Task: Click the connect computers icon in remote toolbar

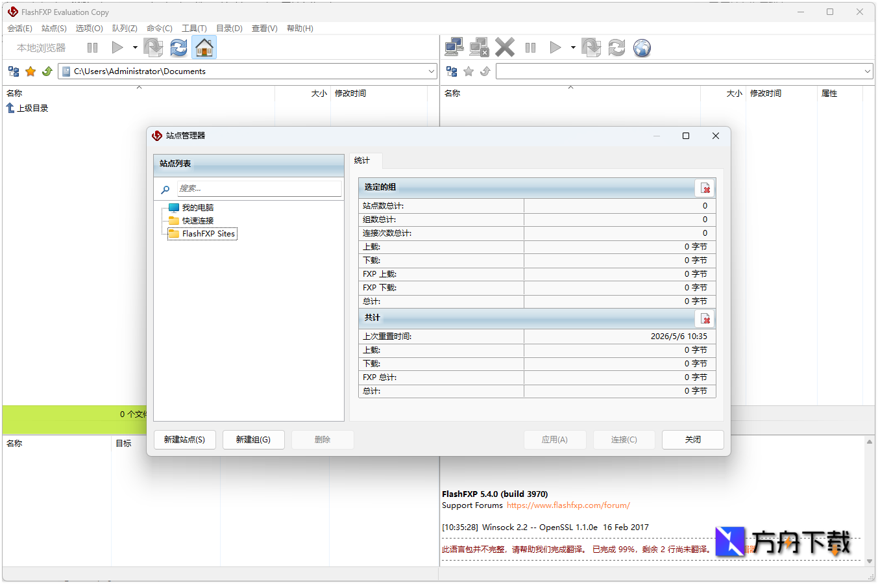Action: [x=454, y=47]
